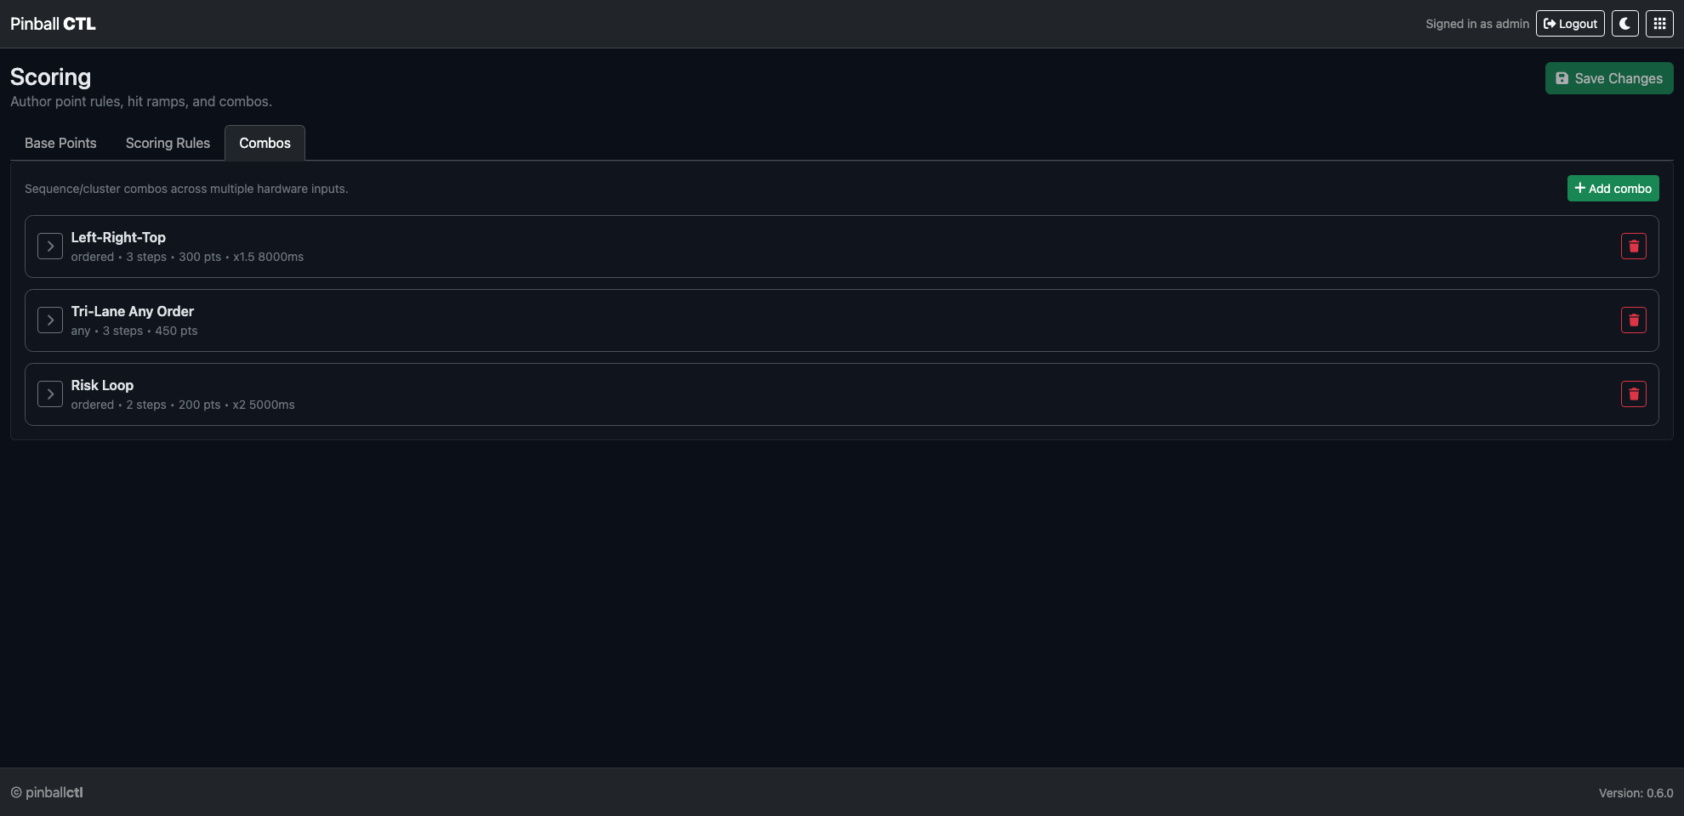Delete the Left-Right-Top combo via trash icon
The image size is (1684, 816).
1633,246
